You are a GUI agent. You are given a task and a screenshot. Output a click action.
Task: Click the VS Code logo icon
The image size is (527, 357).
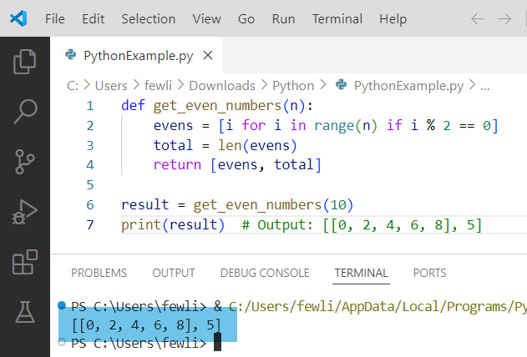pyautogui.click(x=18, y=18)
